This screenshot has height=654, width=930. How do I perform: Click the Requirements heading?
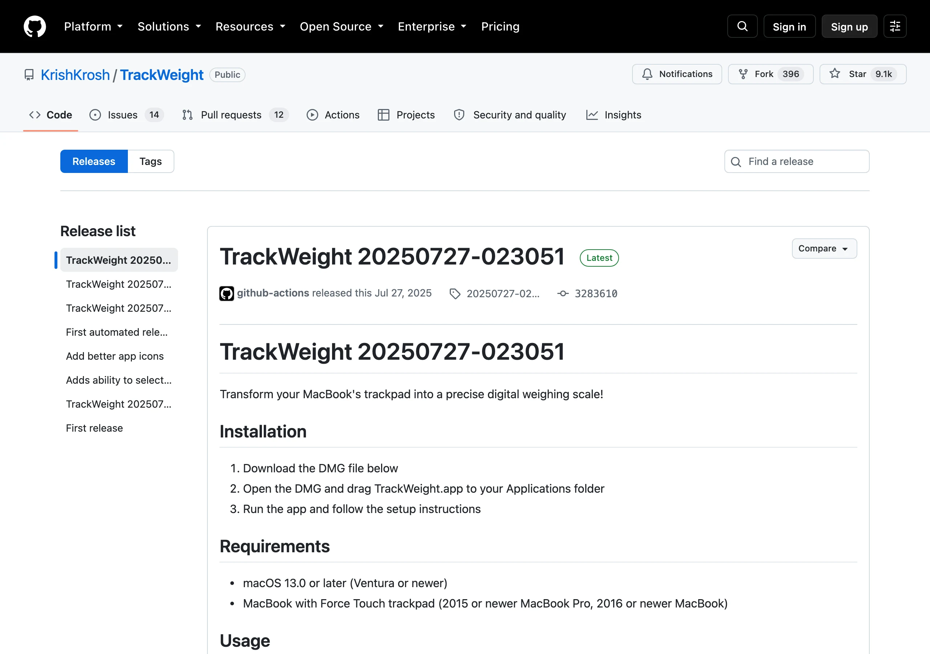point(275,546)
